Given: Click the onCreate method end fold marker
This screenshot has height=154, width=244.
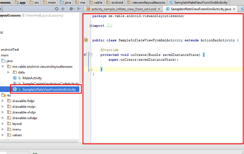Looking at the screenshot, I should pos(91,69).
